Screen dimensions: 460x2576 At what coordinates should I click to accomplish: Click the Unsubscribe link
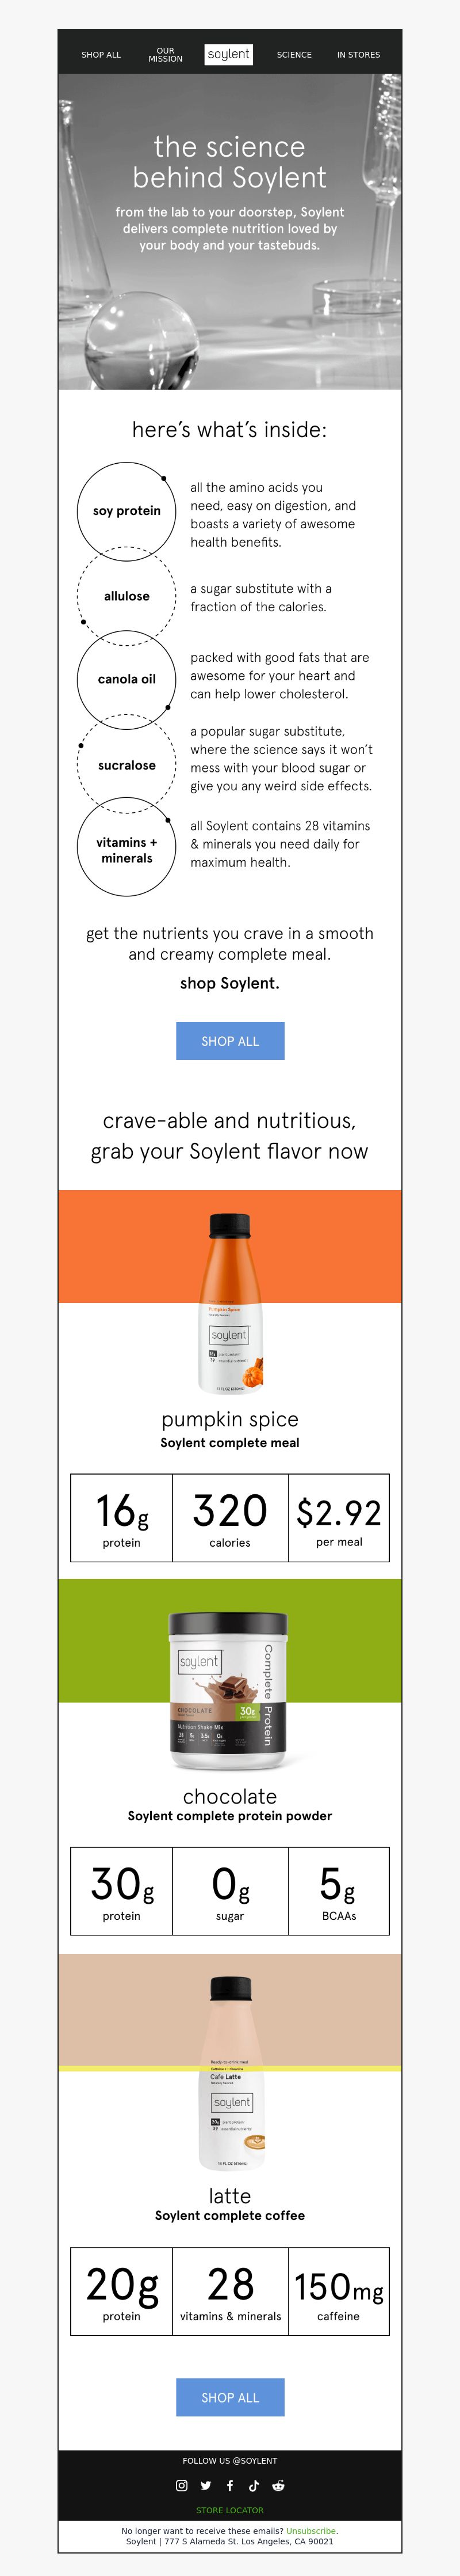click(311, 2530)
